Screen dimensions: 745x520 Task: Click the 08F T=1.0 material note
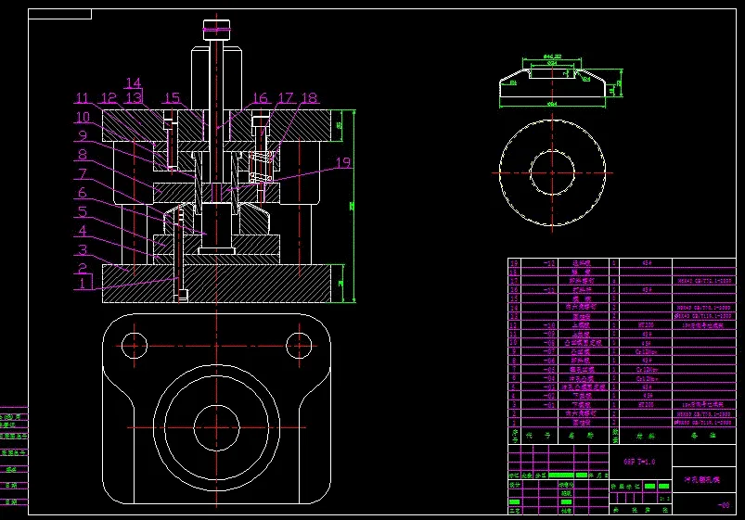[x=639, y=462]
